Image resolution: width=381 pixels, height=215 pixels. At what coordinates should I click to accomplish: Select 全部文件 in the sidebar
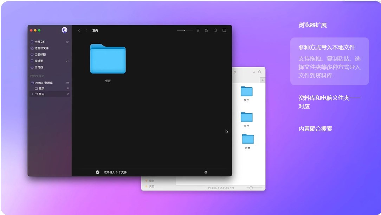pyautogui.click(x=39, y=42)
